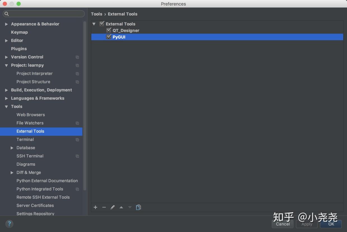Duplicate the selected external tool
This screenshot has height=232, width=347.
(138, 207)
